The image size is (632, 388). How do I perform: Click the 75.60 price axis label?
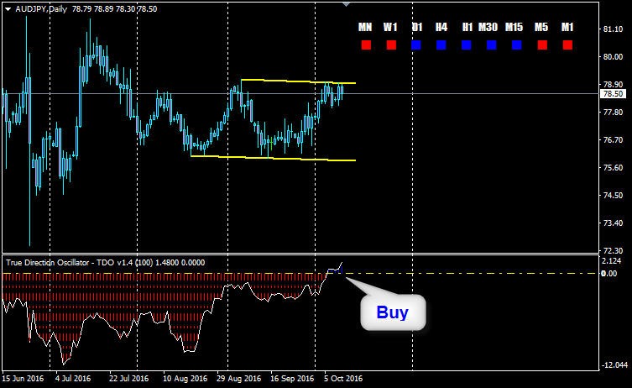coord(613,167)
